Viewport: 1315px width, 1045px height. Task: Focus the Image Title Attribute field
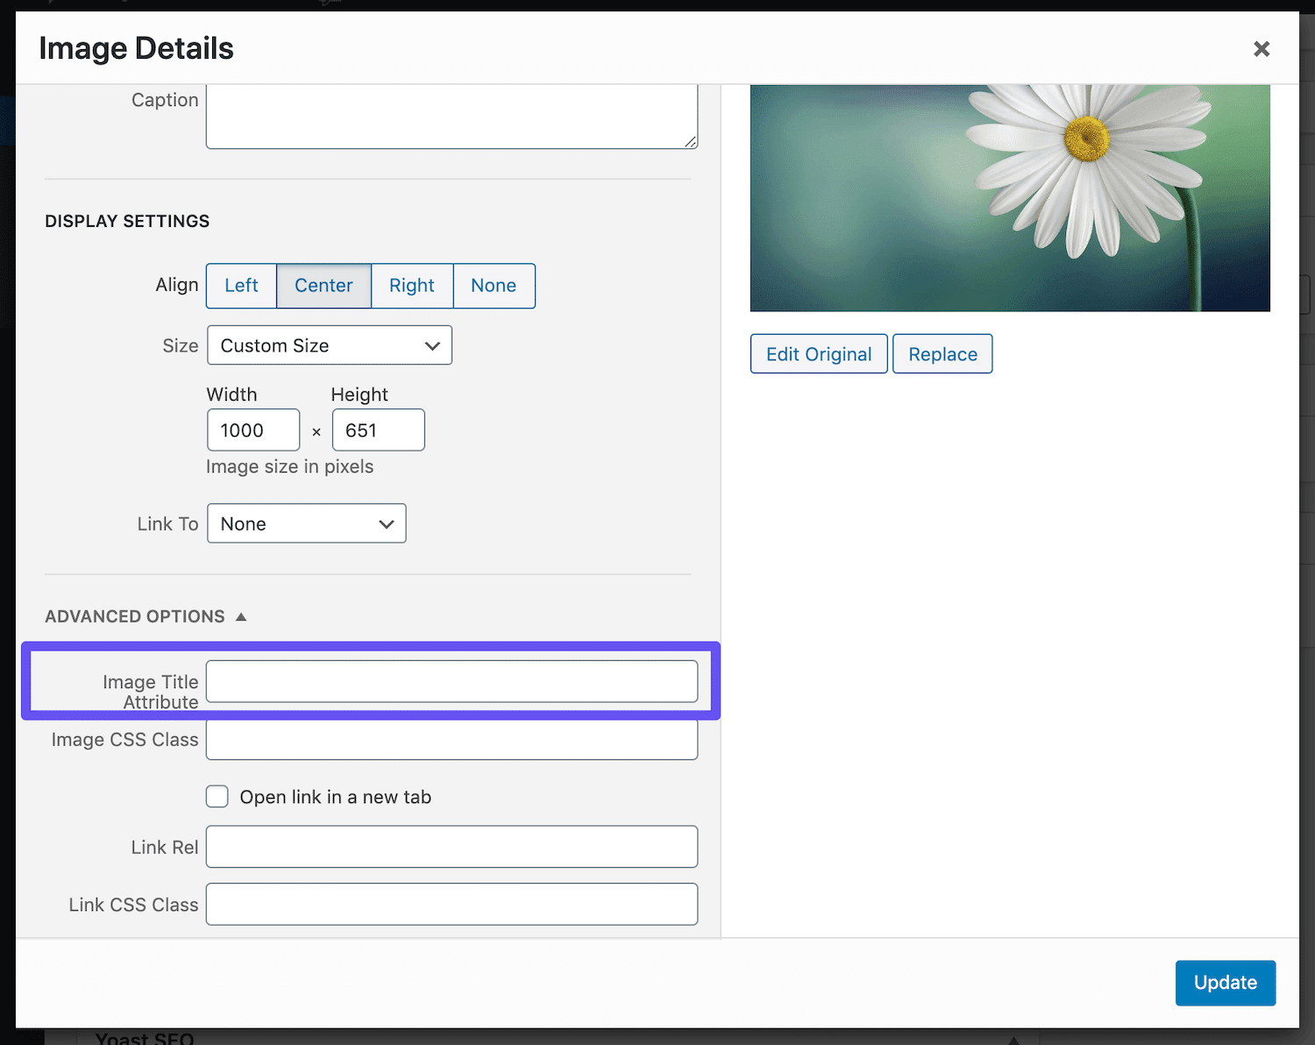[451, 682]
